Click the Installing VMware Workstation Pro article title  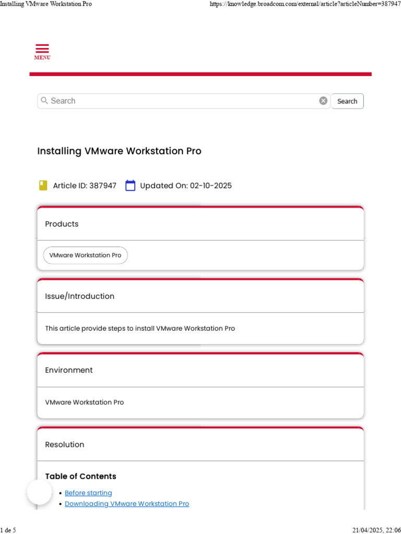(119, 151)
